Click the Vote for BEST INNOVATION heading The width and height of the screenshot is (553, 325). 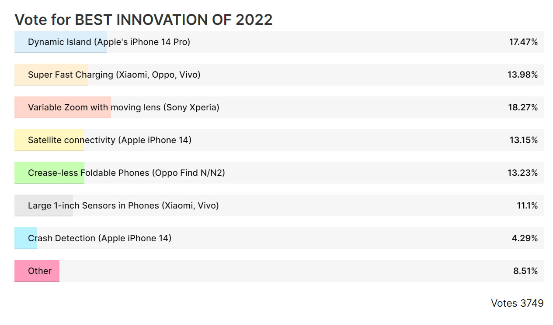[x=143, y=20]
